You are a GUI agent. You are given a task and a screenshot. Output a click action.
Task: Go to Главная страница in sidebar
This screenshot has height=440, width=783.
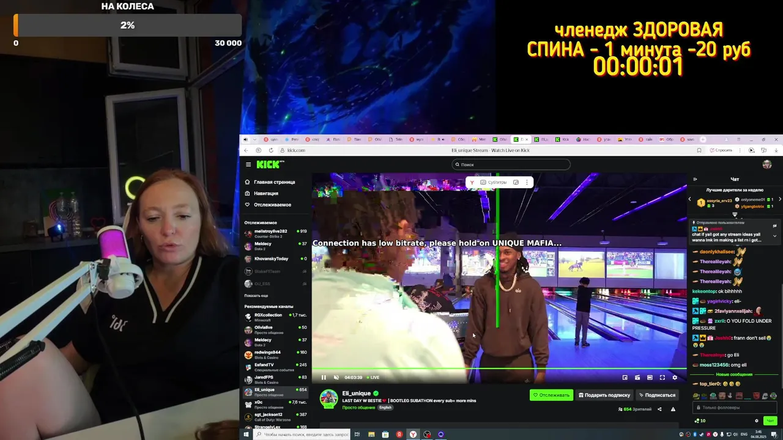coord(269,182)
